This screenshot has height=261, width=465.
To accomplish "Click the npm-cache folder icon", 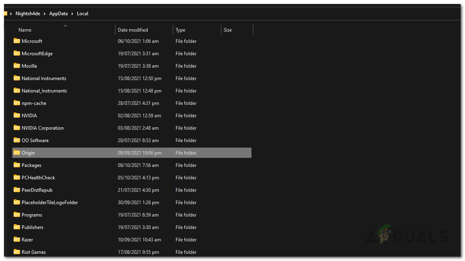I will pyautogui.click(x=17, y=103).
